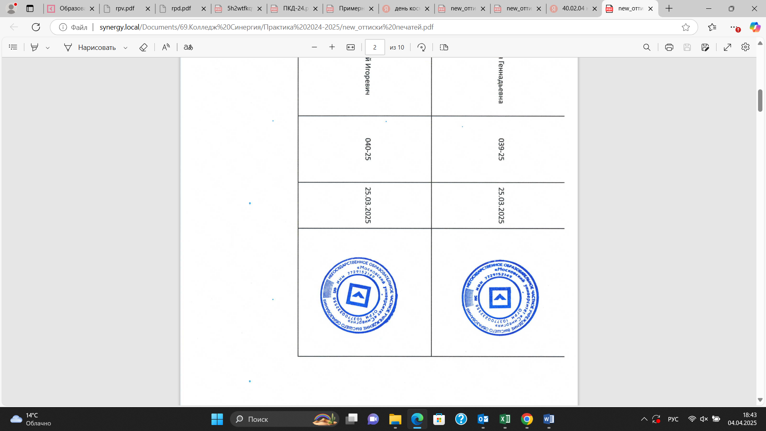Switch to the ПКД-24 tab
The height and width of the screenshot is (431, 766).
pyautogui.click(x=295, y=8)
